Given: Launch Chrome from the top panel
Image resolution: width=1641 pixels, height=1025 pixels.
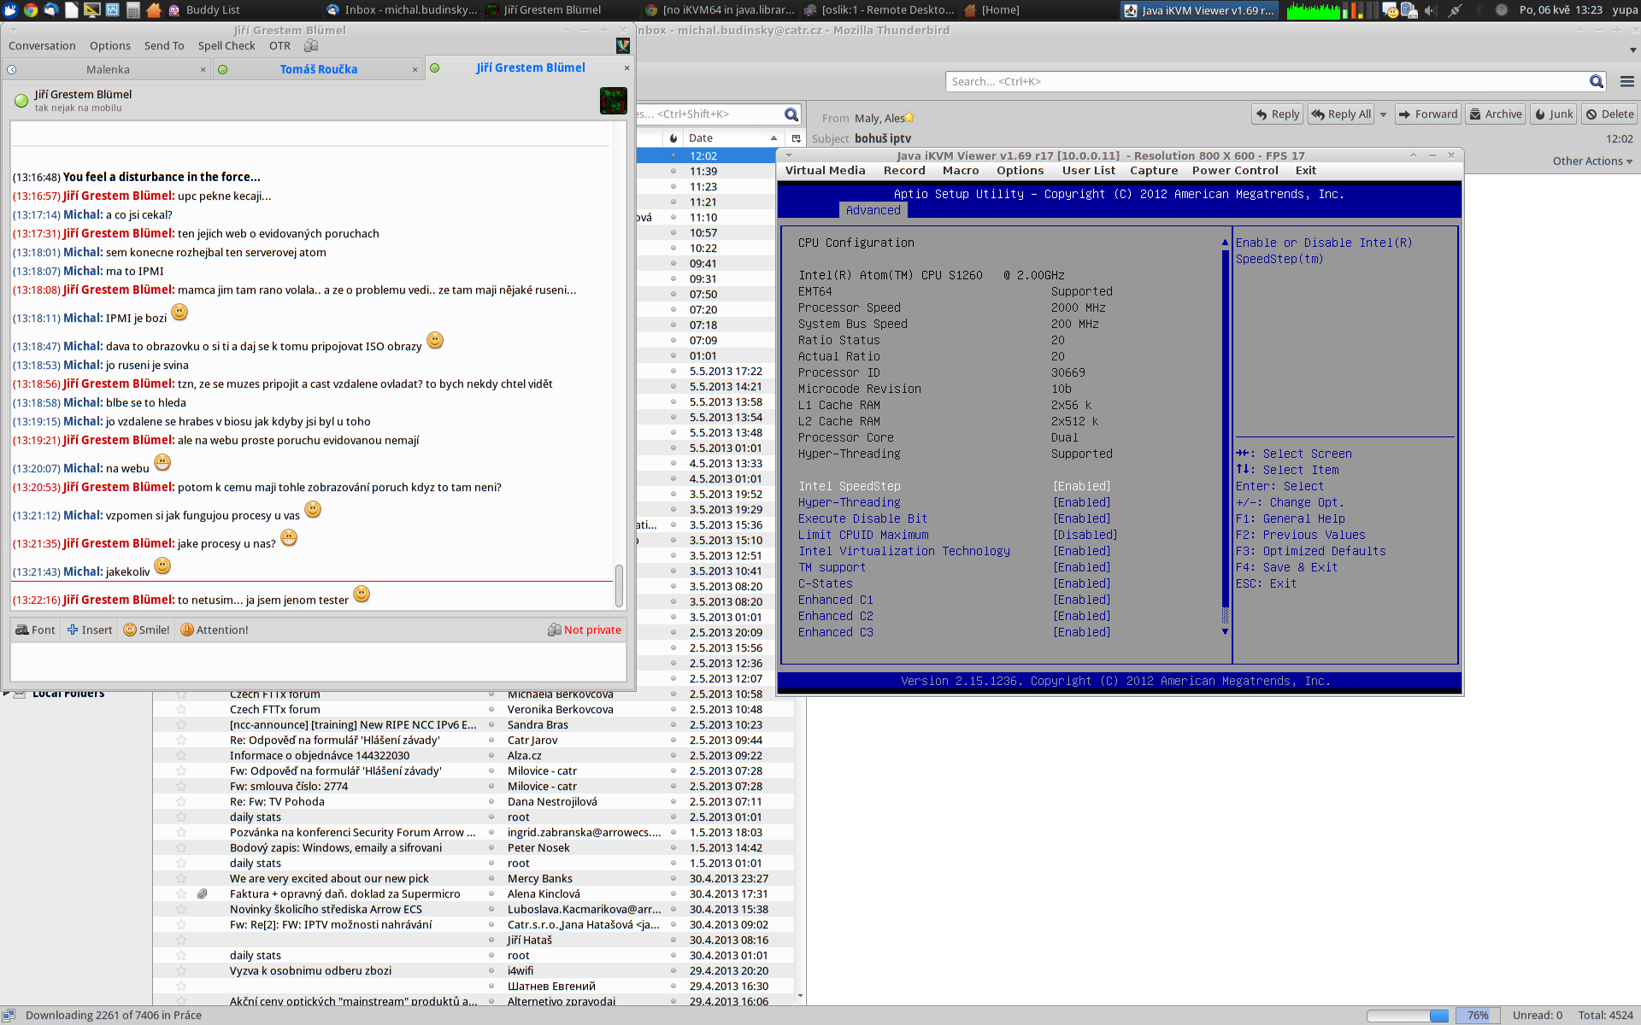Looking at the screenshot, I should click(x=31, y=10).
